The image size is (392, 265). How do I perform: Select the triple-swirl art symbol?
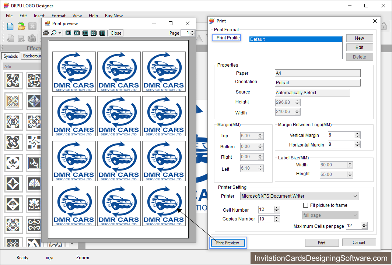pyautogui.click(x=13, y=81)
